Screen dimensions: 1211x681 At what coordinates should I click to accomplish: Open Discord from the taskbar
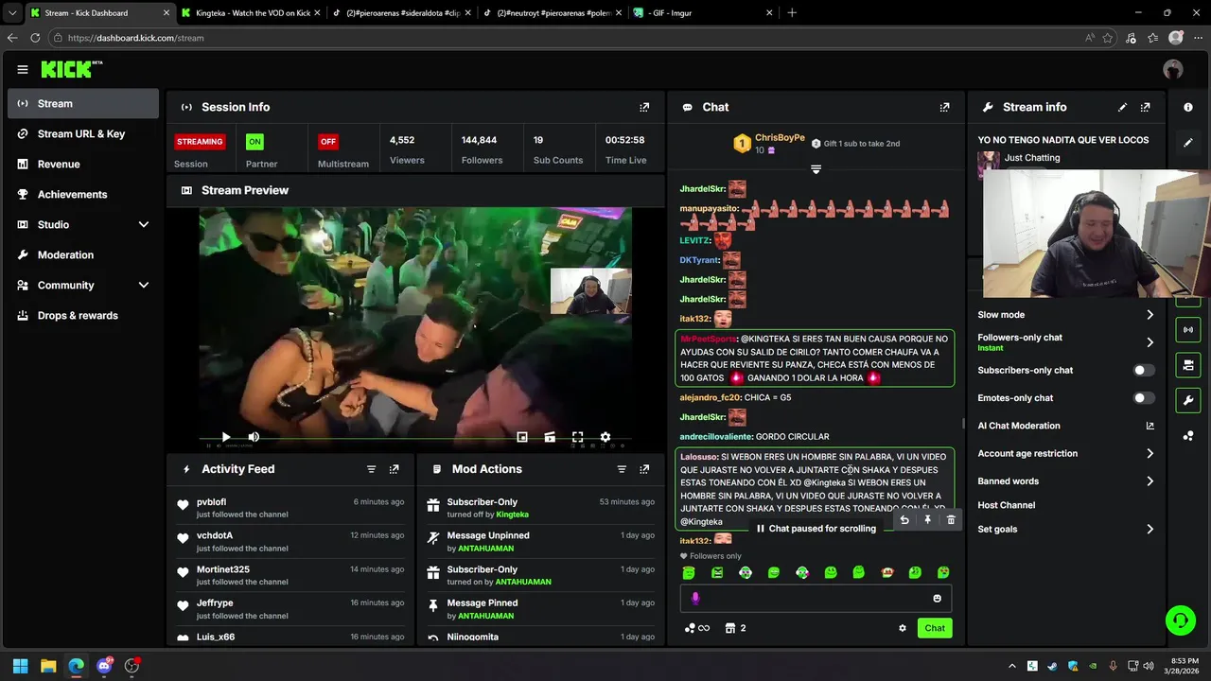click(104, 666)
